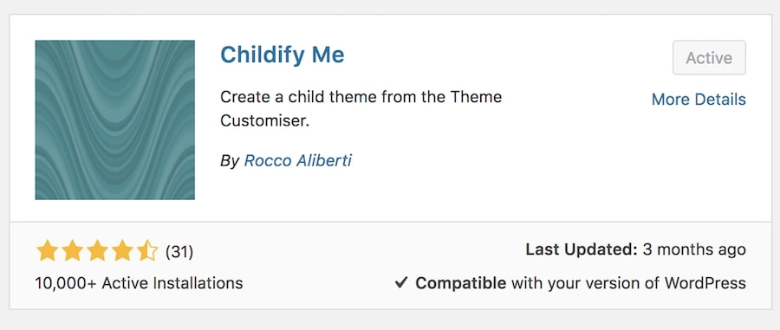Click 'Customiser.' in the description
The height and width of the screenshot is (330, 780).
[x=264, y=120]
